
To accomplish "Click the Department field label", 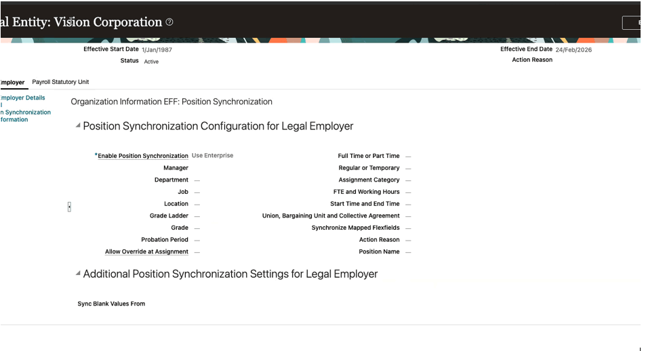I will pyautogui.click(x=171, y=180).
